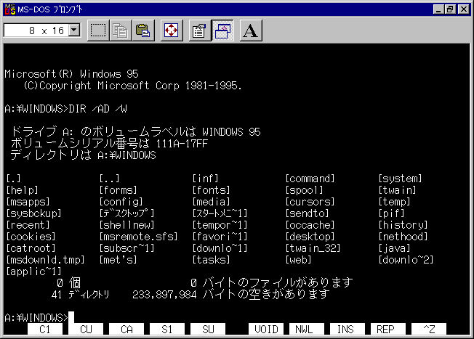Click the Paste clipboard icon
Viewport: 474px width, 339px height.
click(x=143, y=30)
